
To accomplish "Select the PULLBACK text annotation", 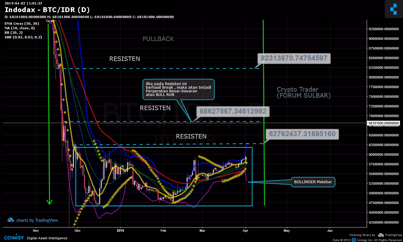I will (x=158, y=39).
